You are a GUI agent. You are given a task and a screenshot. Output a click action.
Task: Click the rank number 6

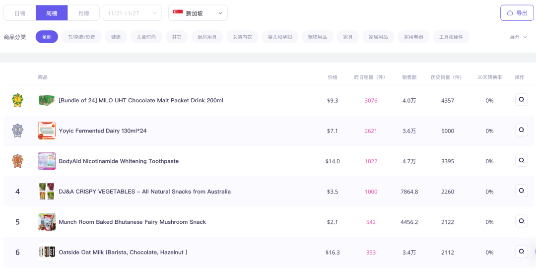[x=17, y=253]
